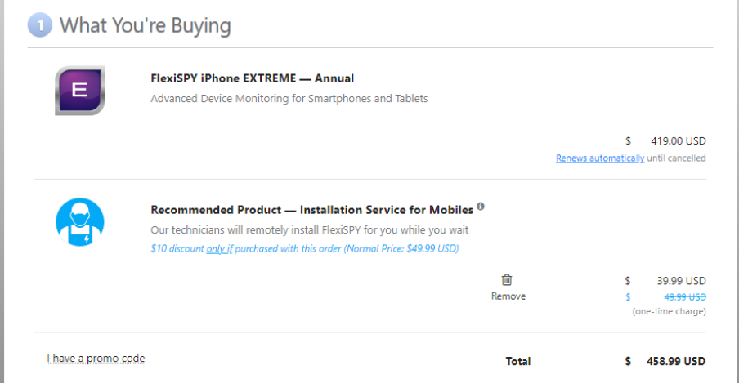The image size is (739, 383).
Task: Click the purple FlexiSPY EXTREME product icon
Action: click(79, 90)
